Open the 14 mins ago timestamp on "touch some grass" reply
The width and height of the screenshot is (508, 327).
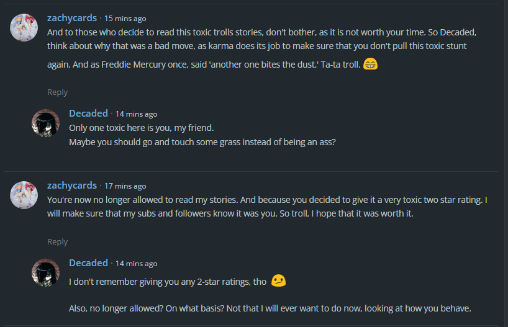tap(136, 114)
